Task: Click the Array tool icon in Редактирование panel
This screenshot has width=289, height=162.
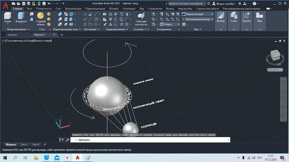Action: point(127,24)
